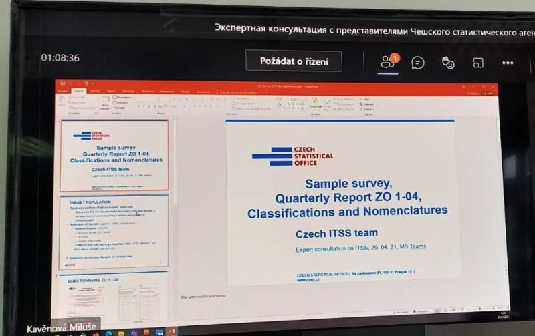Click the Edge icon in taskbar

[108, 333]
